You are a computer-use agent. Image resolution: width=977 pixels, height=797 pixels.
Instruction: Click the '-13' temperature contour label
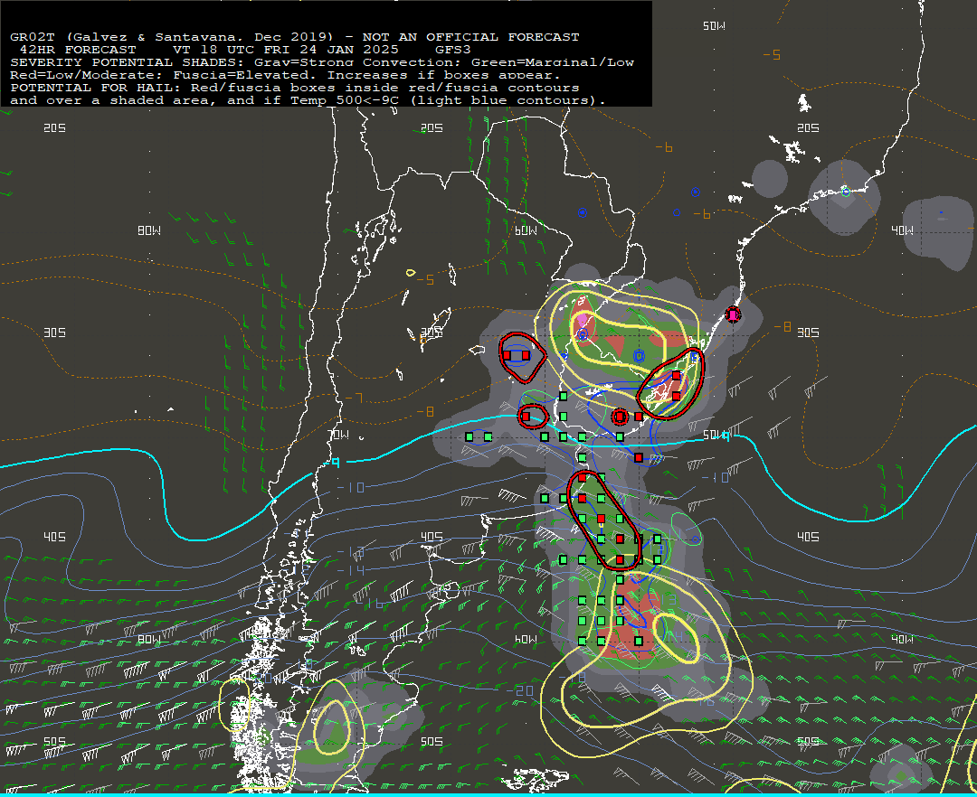(x=351, y=552)
